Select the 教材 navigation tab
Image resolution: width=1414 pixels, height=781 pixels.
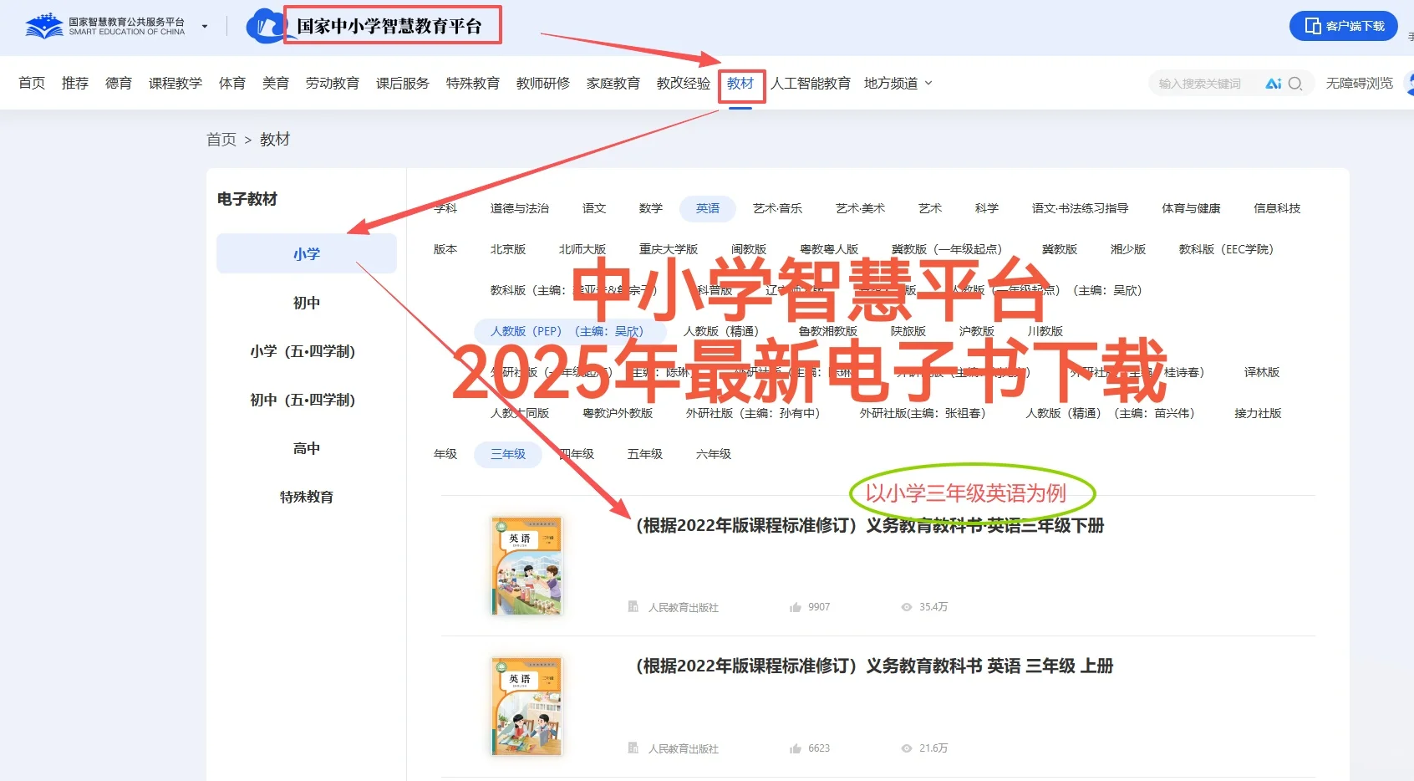coord(740,83)
